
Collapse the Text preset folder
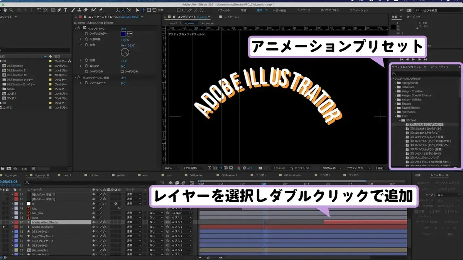click(395, 116)
